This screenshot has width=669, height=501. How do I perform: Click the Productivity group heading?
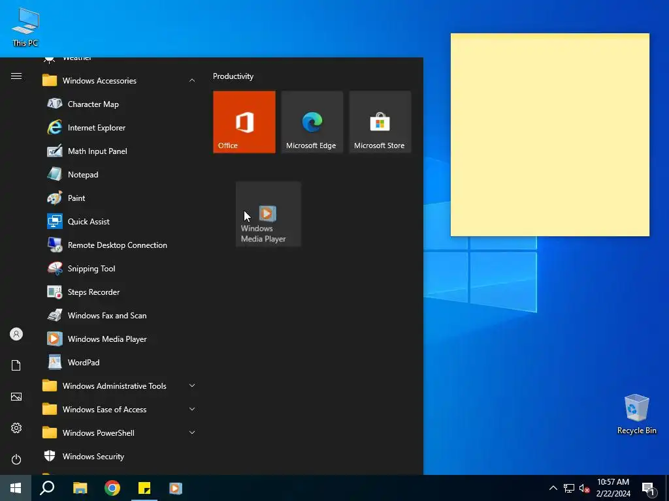point(233,76)
